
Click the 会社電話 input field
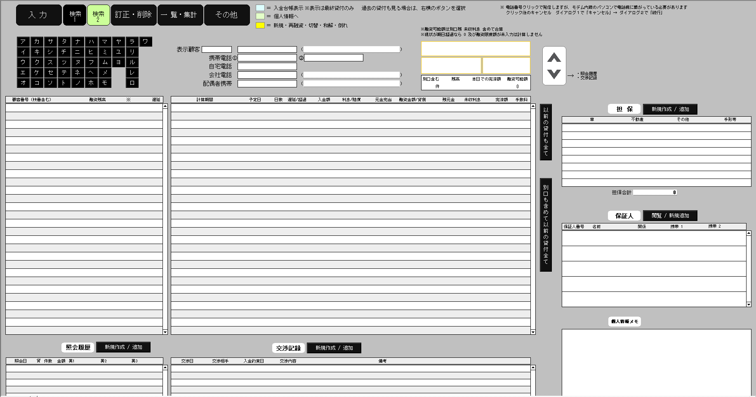[x=267, y=75]
